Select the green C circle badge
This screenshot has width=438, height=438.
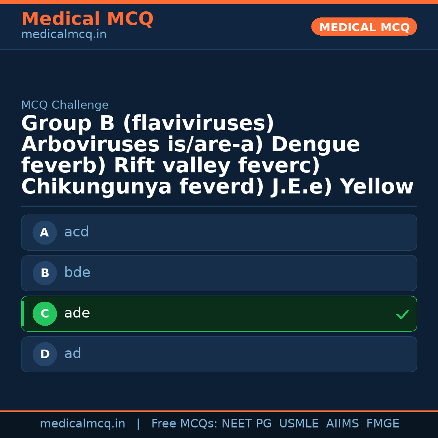tap(45, 313)
